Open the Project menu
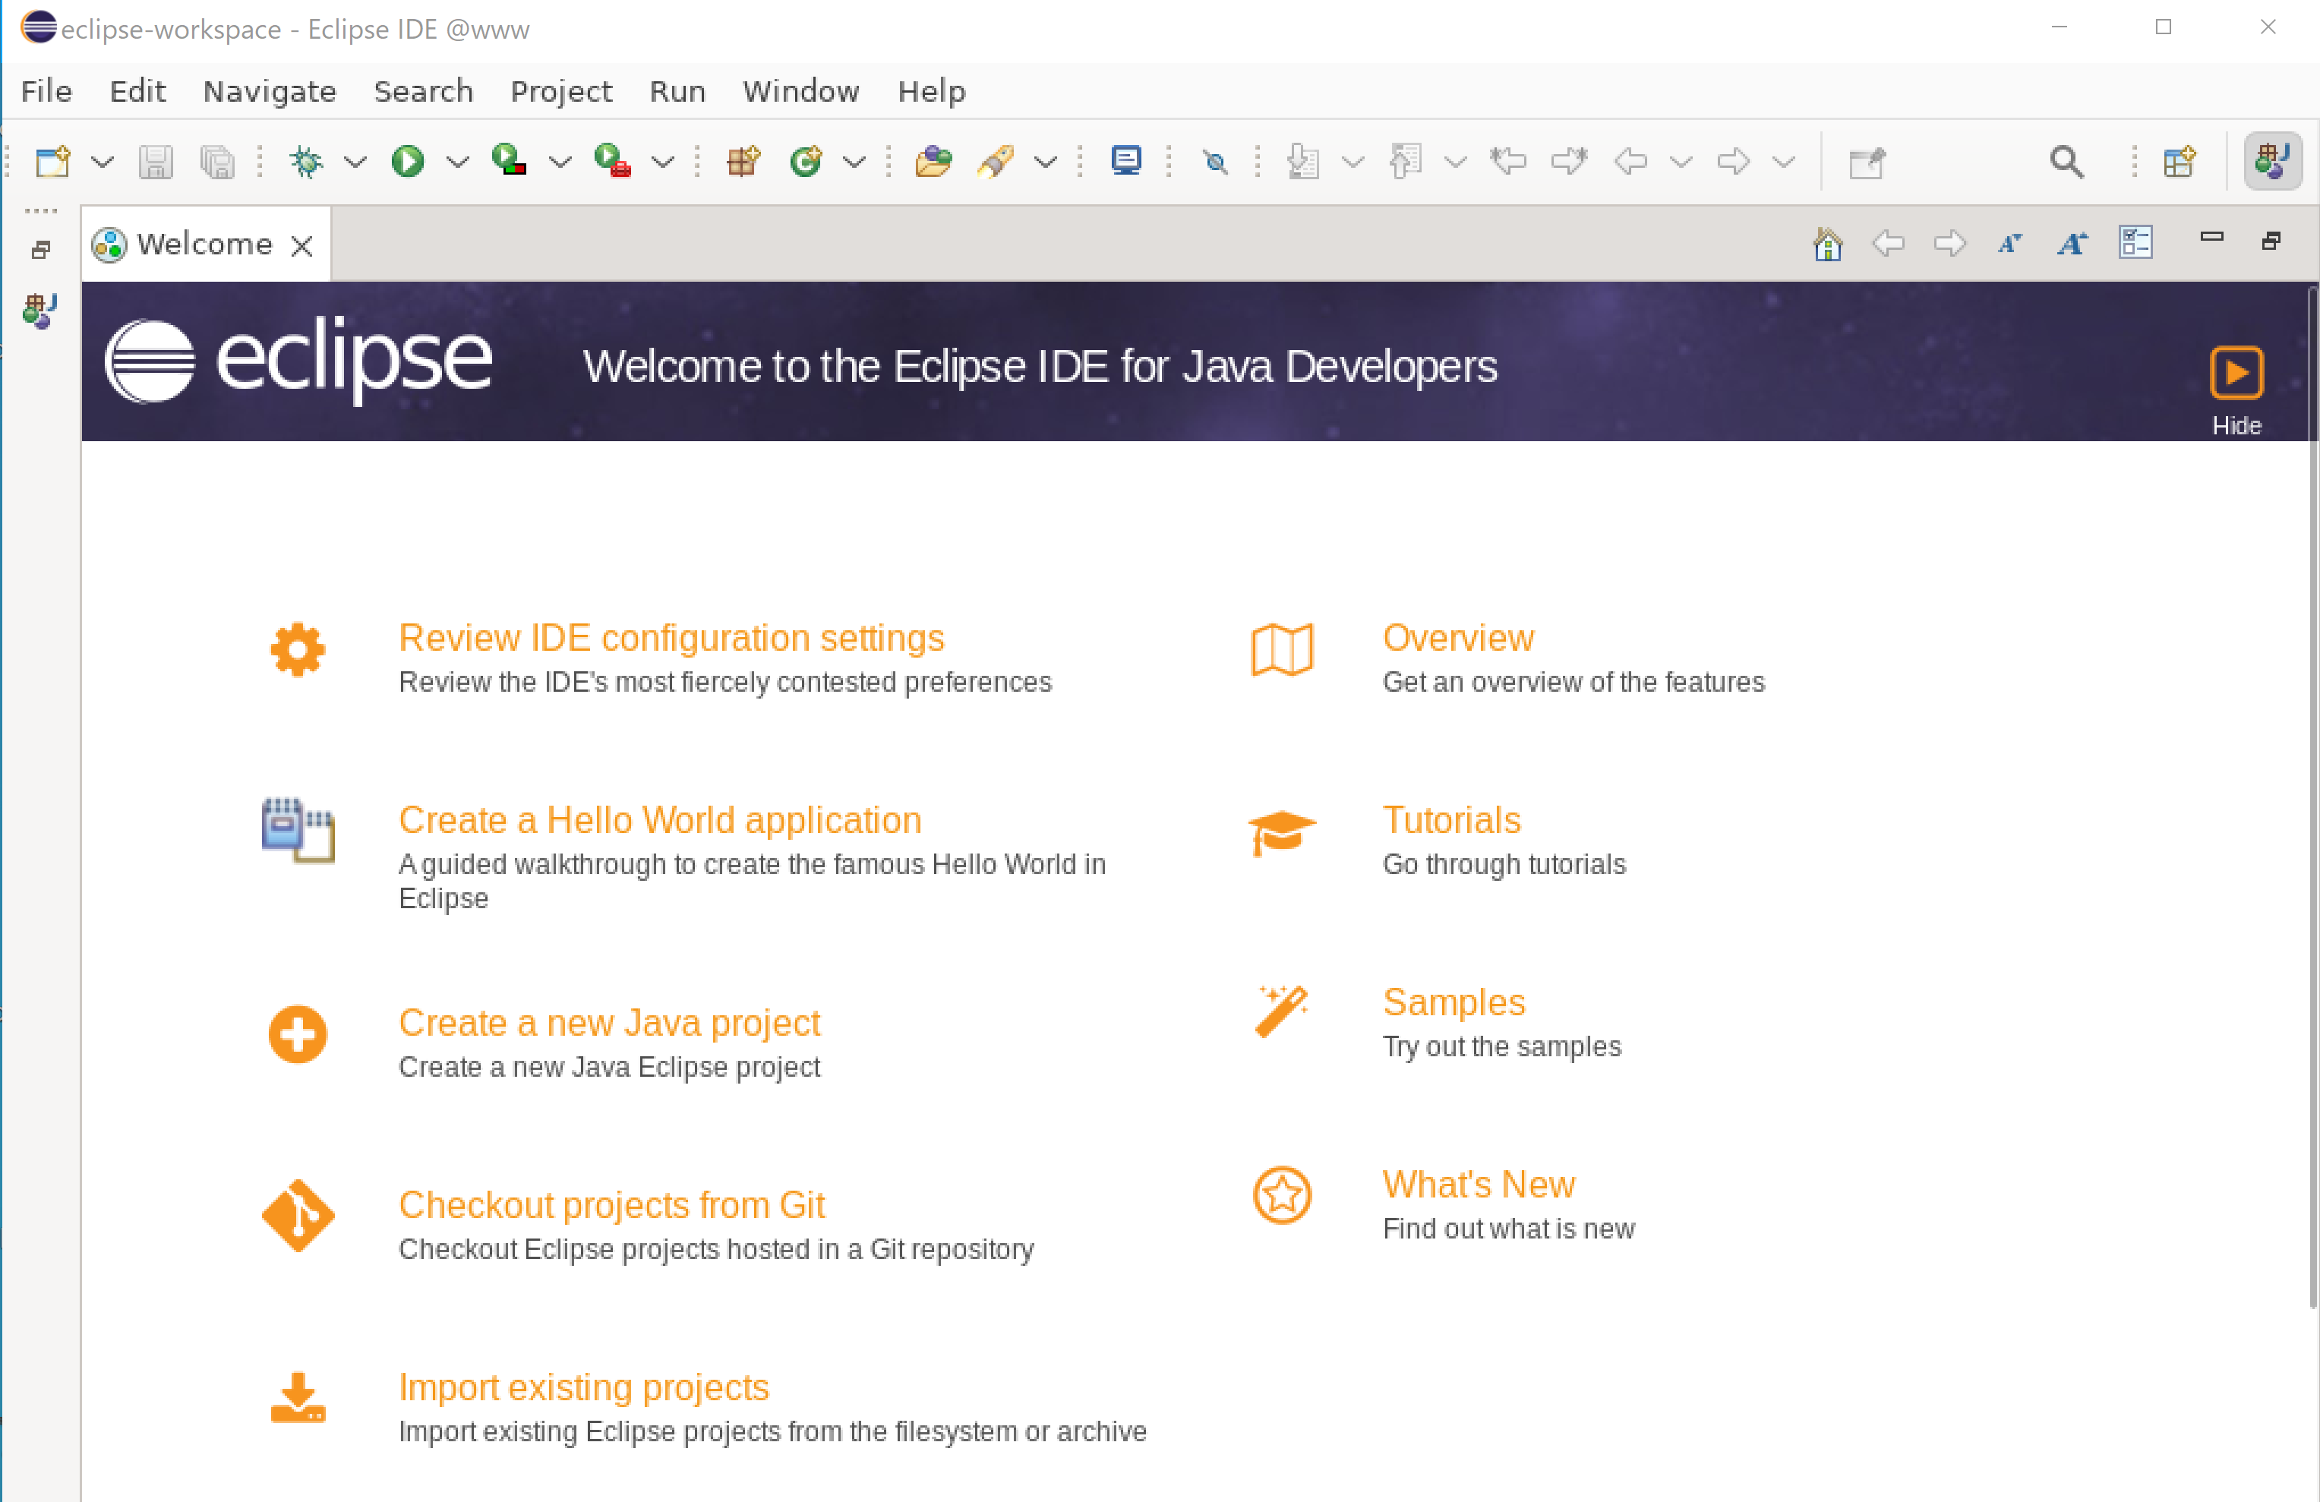 (x=560, y=92)
